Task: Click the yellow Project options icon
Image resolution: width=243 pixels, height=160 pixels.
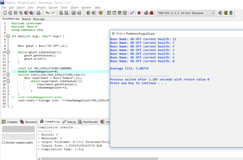Action: click(x=100, y=13)
